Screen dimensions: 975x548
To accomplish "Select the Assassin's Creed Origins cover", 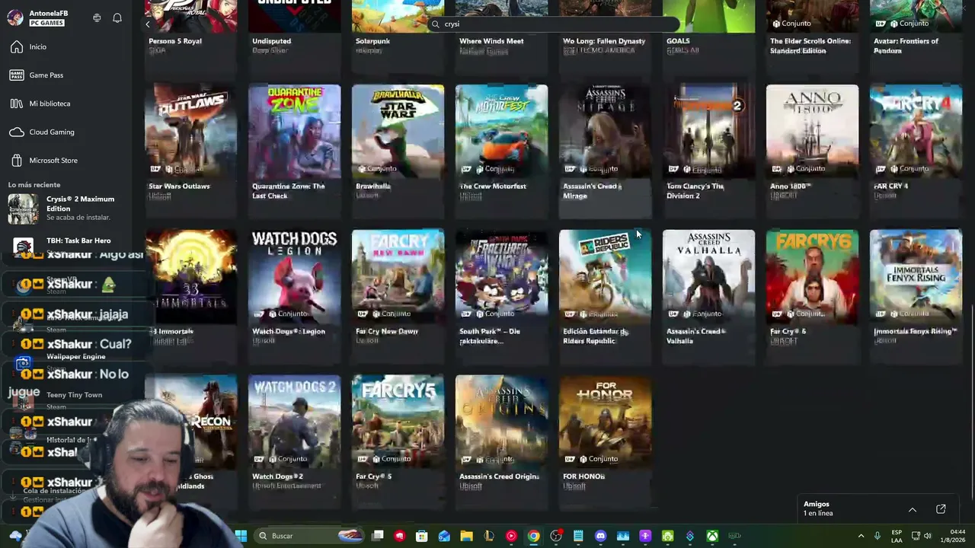I will (x=501, y=422).
